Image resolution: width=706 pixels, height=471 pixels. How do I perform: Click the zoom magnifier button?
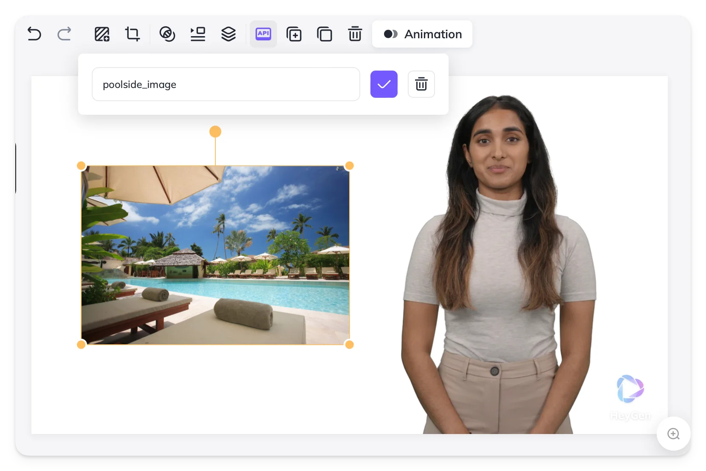click(x=674, y=434)
